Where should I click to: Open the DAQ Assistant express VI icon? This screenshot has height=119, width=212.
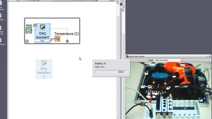coord(43,27)
